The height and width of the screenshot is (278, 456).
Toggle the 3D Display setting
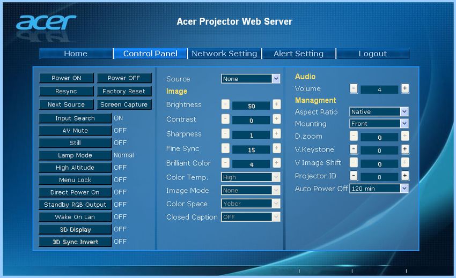coord(75,229)
